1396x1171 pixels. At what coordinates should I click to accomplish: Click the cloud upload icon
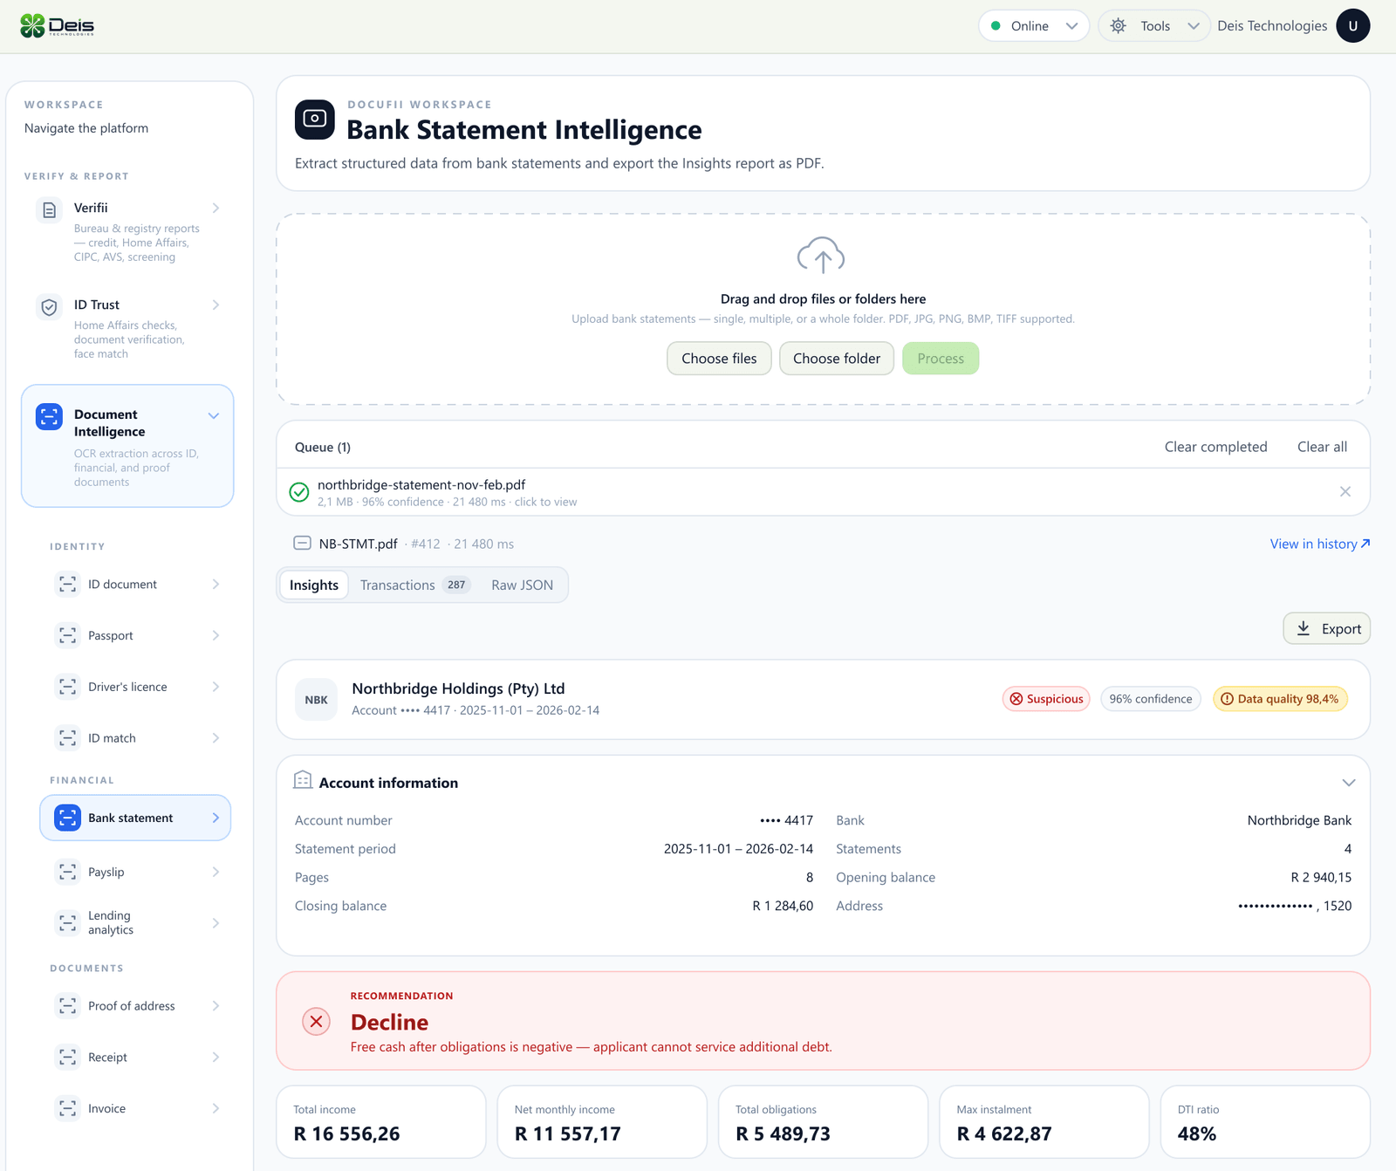click(821, 256)
